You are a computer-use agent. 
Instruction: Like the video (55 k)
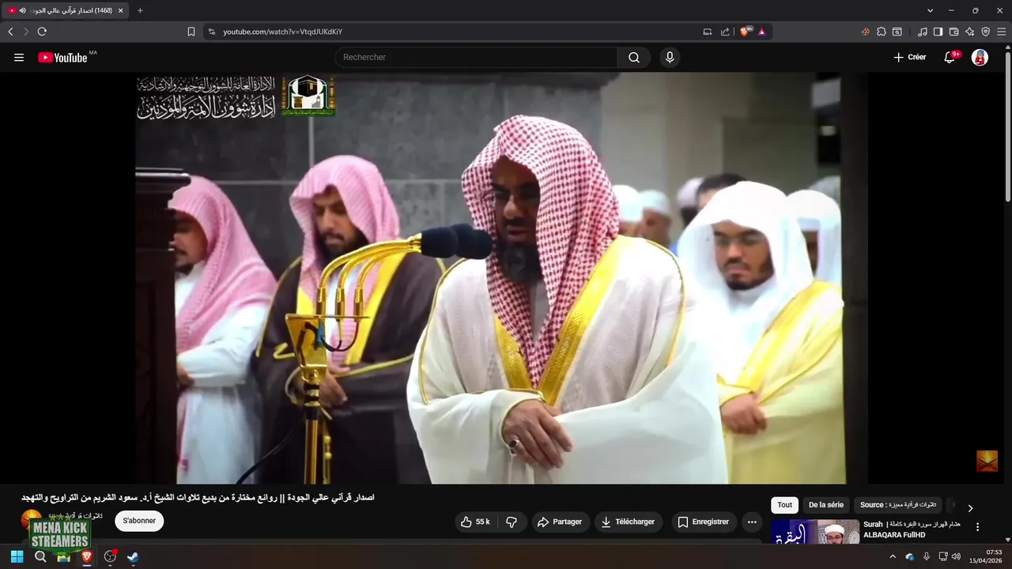(x=475, y=522)
